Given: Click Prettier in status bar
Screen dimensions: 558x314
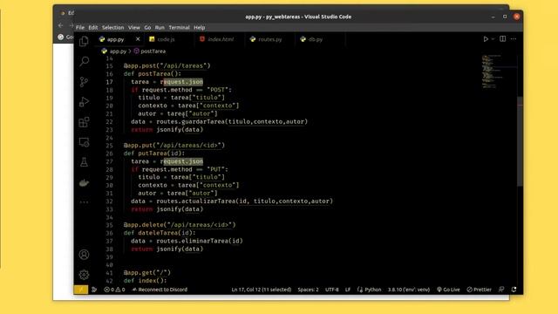Looking at the screenshot, I should (479, 290).
